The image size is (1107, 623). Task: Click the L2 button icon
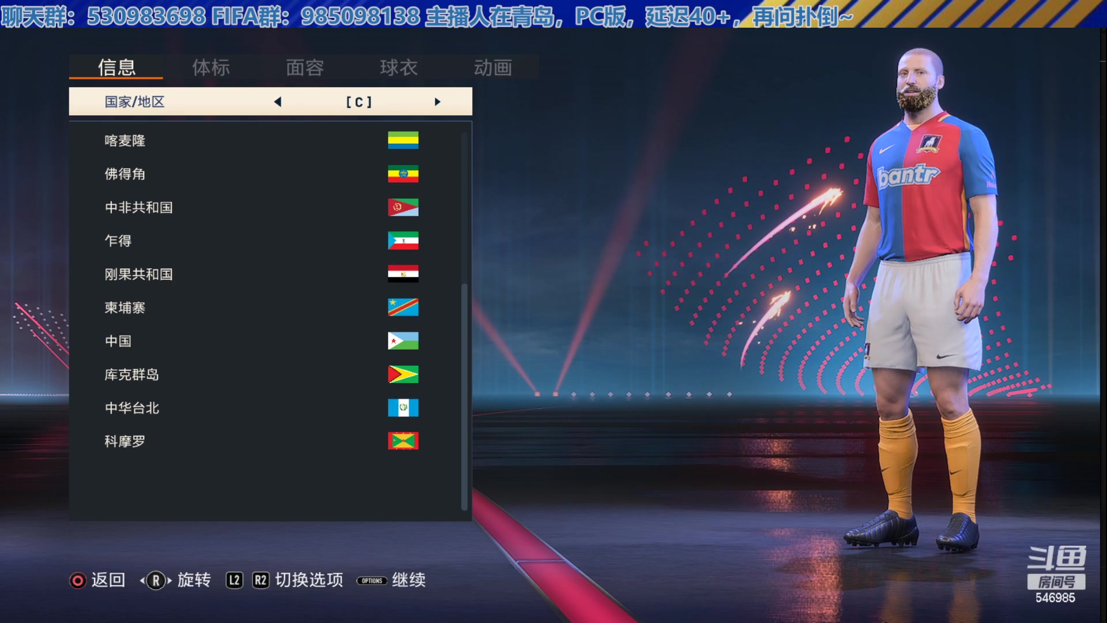tap(234, 580)
